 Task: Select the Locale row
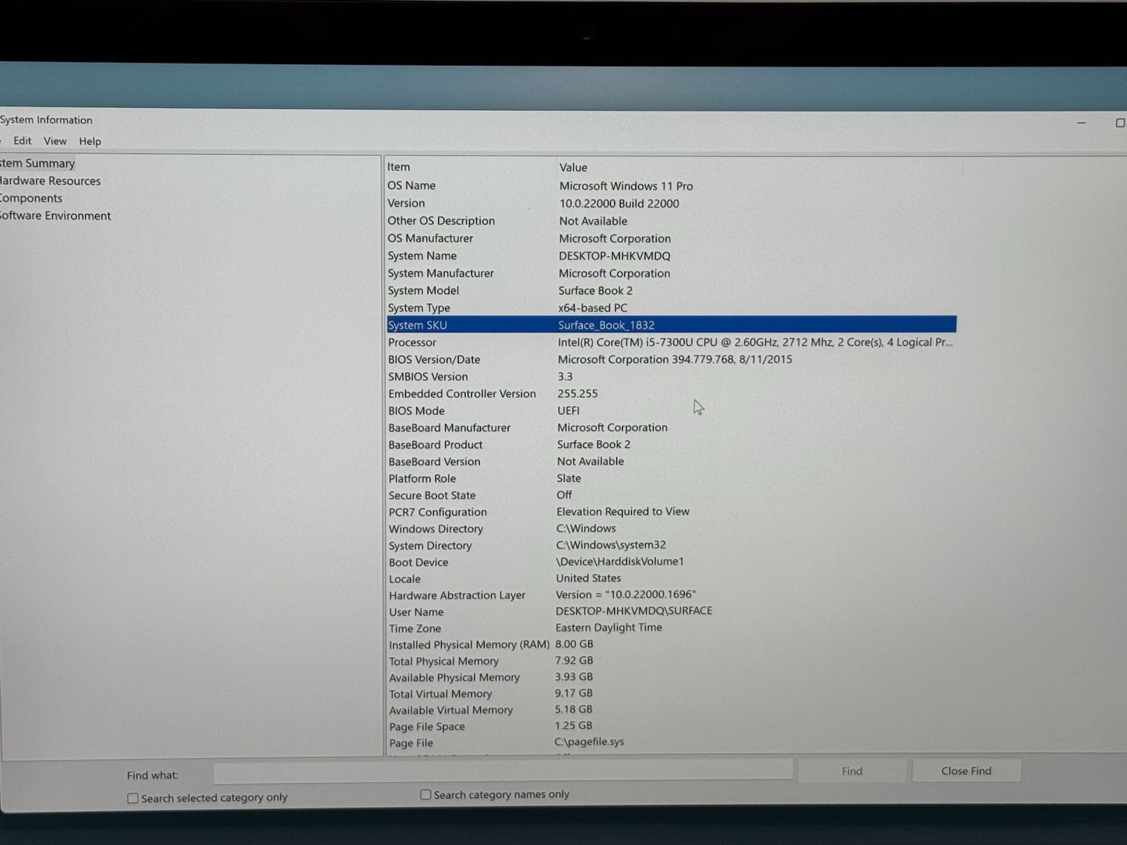click(x=671, y=579)
